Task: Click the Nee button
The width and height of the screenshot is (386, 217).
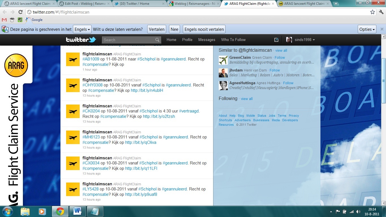Action: (174, 29)
